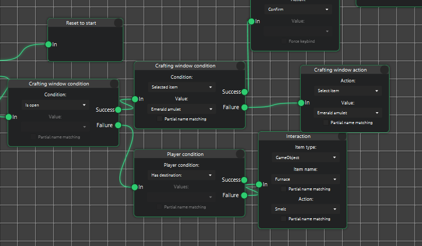Click the In port of the Player condition node
422x246 pixels.
(135, 187)
